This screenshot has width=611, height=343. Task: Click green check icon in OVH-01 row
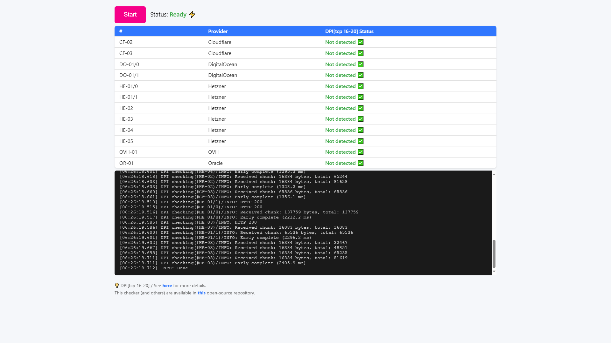click(361, 152)
